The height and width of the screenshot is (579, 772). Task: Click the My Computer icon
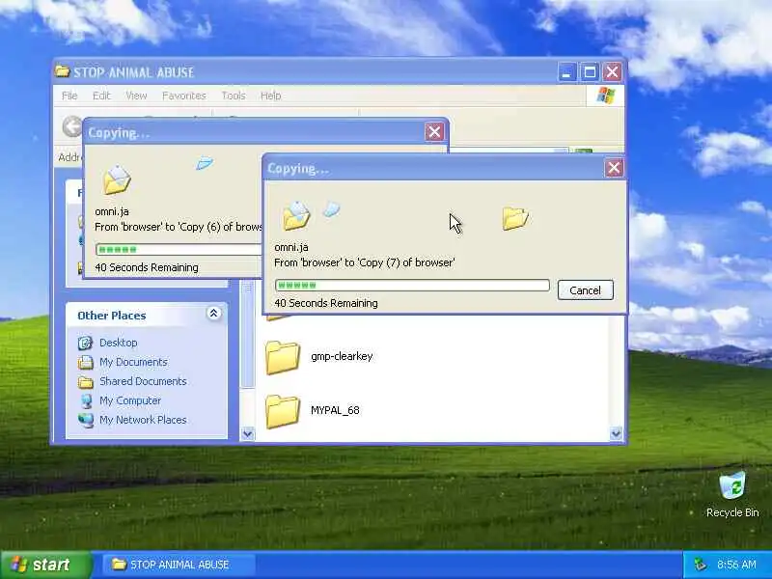(86, 400)
